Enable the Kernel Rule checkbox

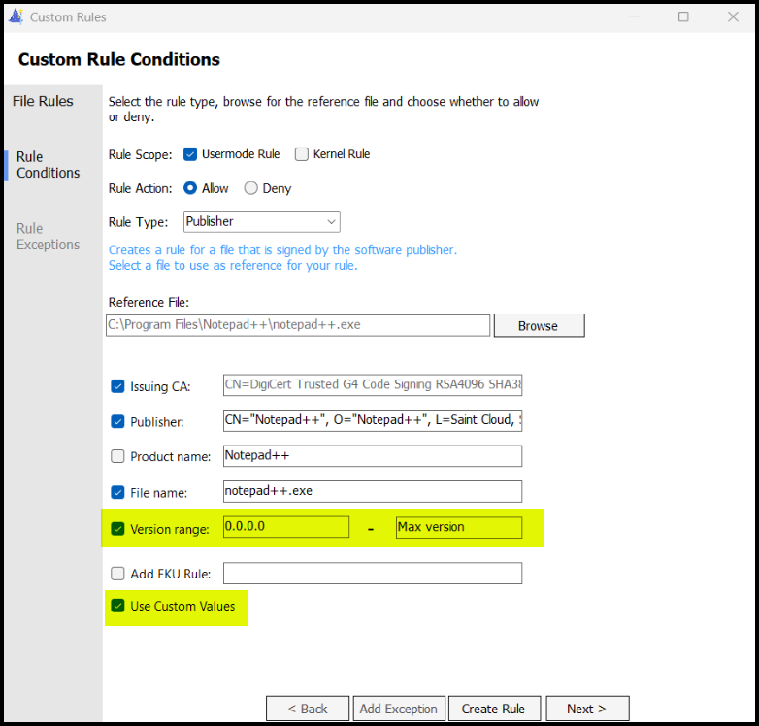(x=302, y=154)
